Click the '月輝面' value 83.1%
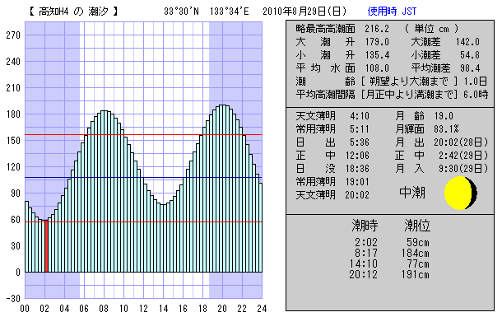 pyautogui.click(x=446, y=129)
